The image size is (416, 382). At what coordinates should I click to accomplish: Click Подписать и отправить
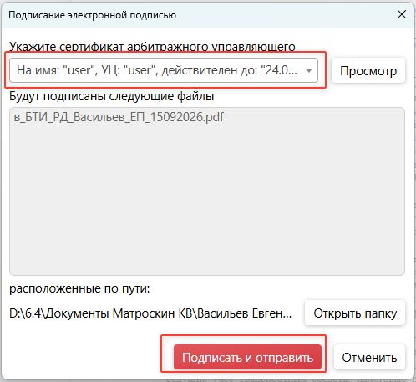pos(247,358)
